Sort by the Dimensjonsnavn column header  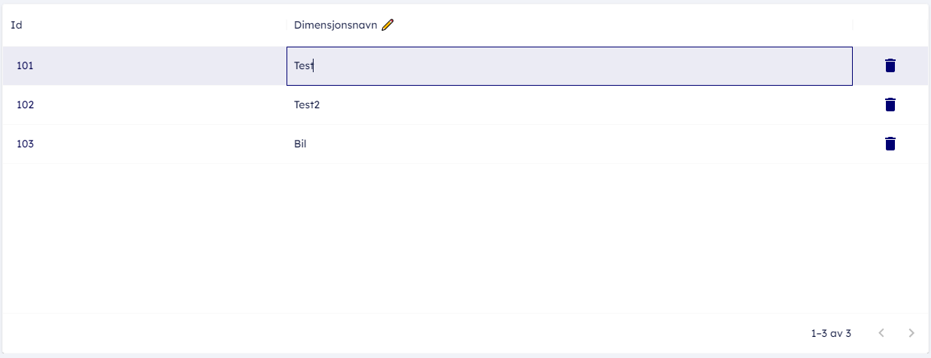[x=335, y=25]
